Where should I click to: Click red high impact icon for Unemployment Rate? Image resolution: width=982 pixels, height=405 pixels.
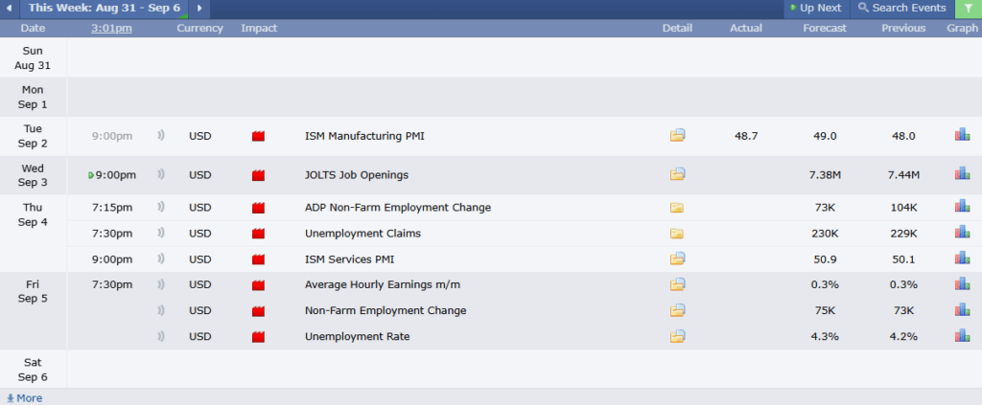pos(258,337)
